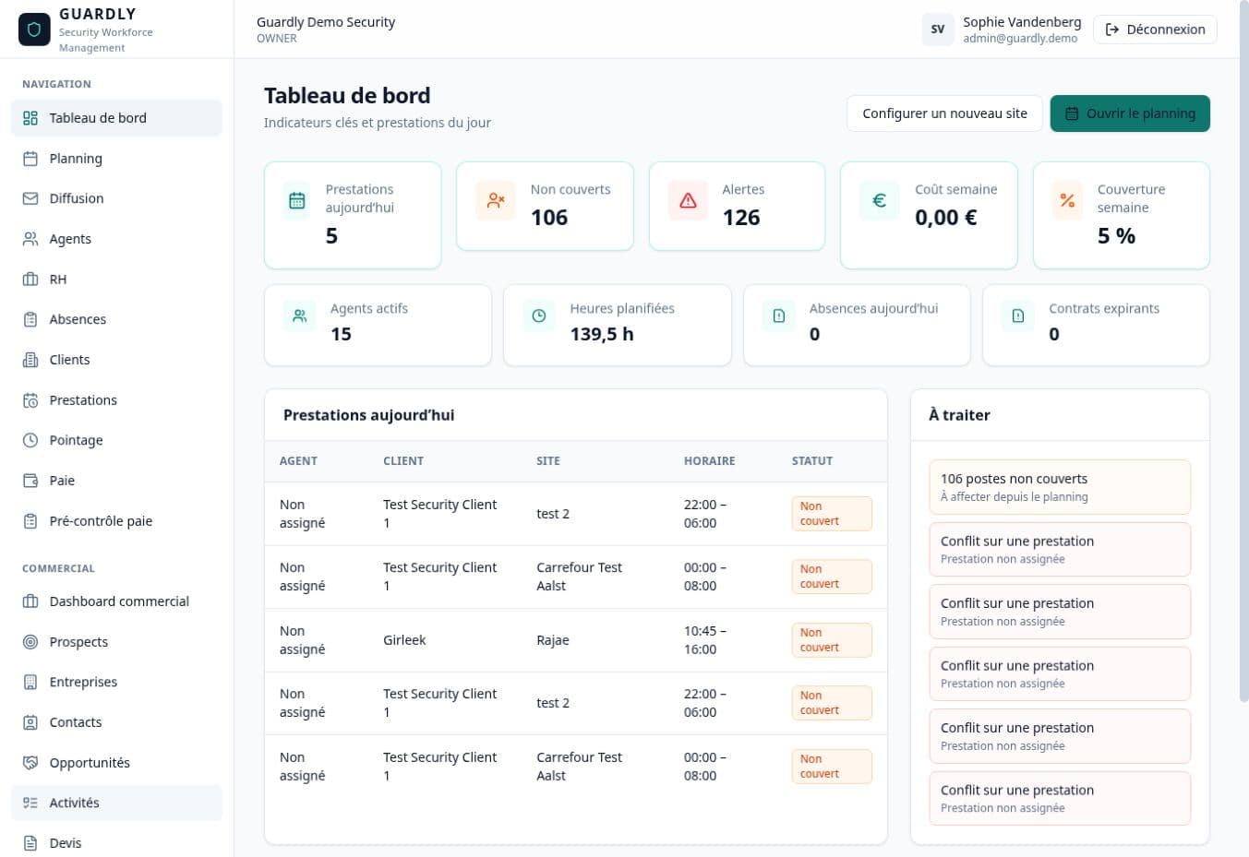Open Tableau de bord in navigation
Screen dimensions: 1249x857
tap(116, 118)
